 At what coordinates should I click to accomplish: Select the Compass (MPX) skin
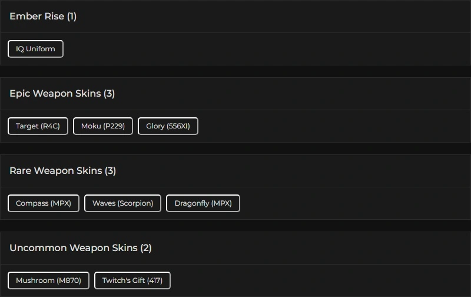(44, 203)
